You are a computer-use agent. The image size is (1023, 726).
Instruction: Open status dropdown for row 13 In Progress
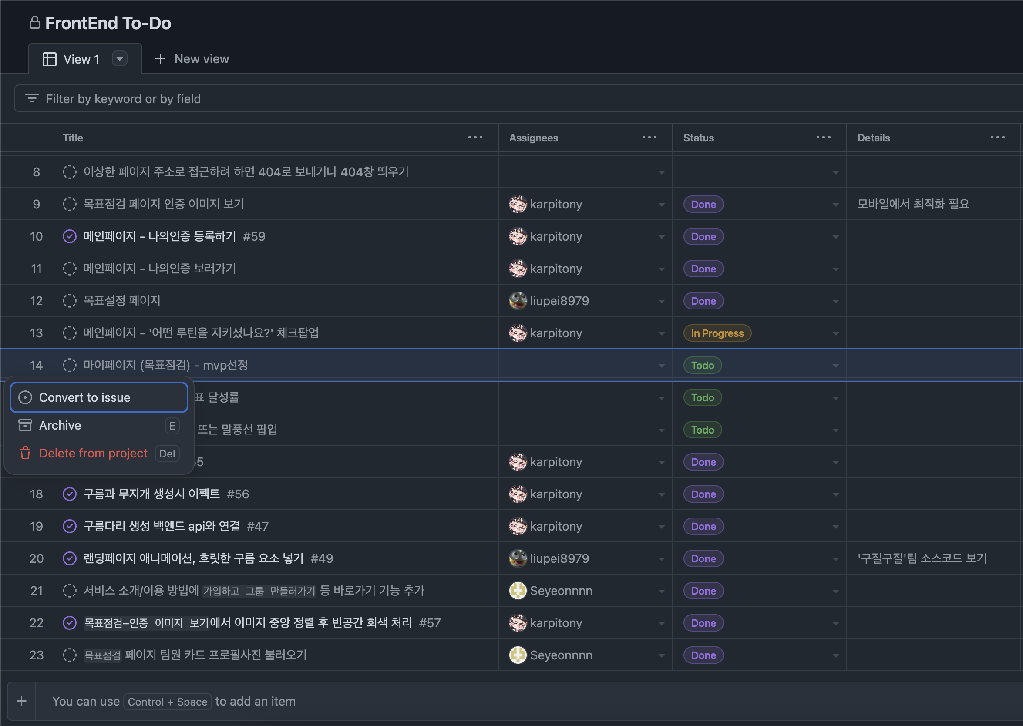click(835, 333)
